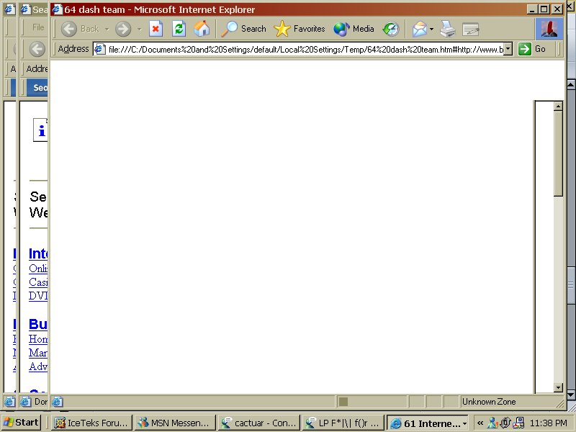Click the Edit page icon
576x432 pixels.
click(471, 29)
